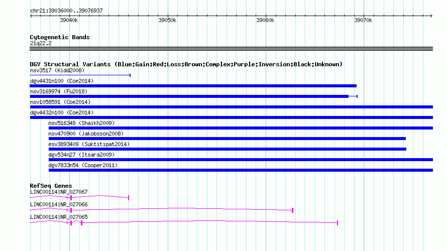The width and height of the screenshot is (447, 251).
Task: Click the NR_027066 transcript end exon marker
Action: pyautogui.click(x=292, y=210)
